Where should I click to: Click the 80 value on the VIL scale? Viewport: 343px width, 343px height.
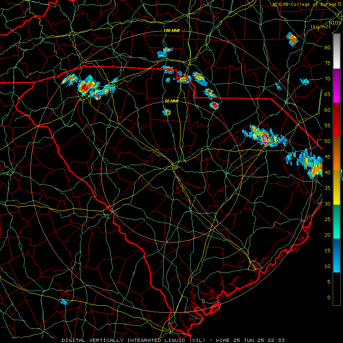[327, 48]
